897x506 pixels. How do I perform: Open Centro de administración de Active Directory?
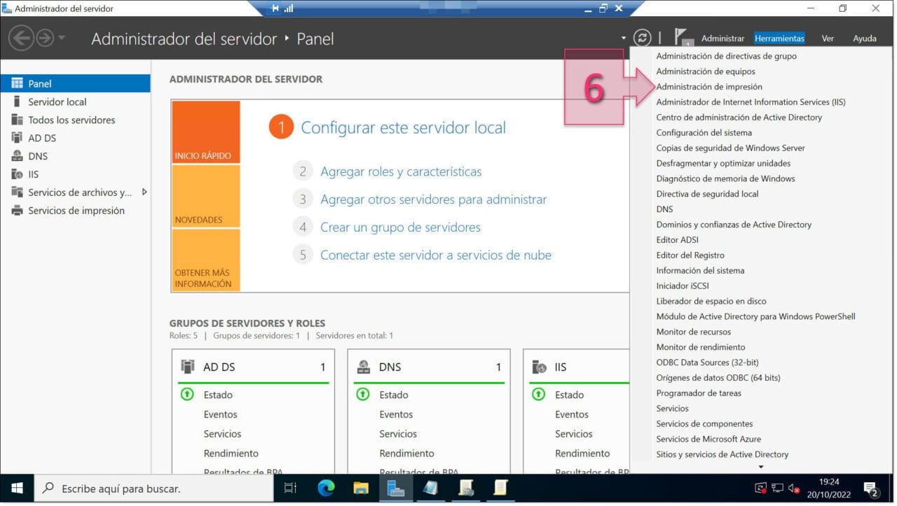pos(739,118)
